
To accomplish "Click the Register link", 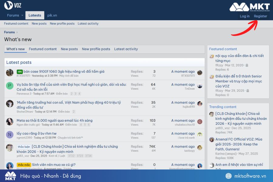I will coord(260,16).
